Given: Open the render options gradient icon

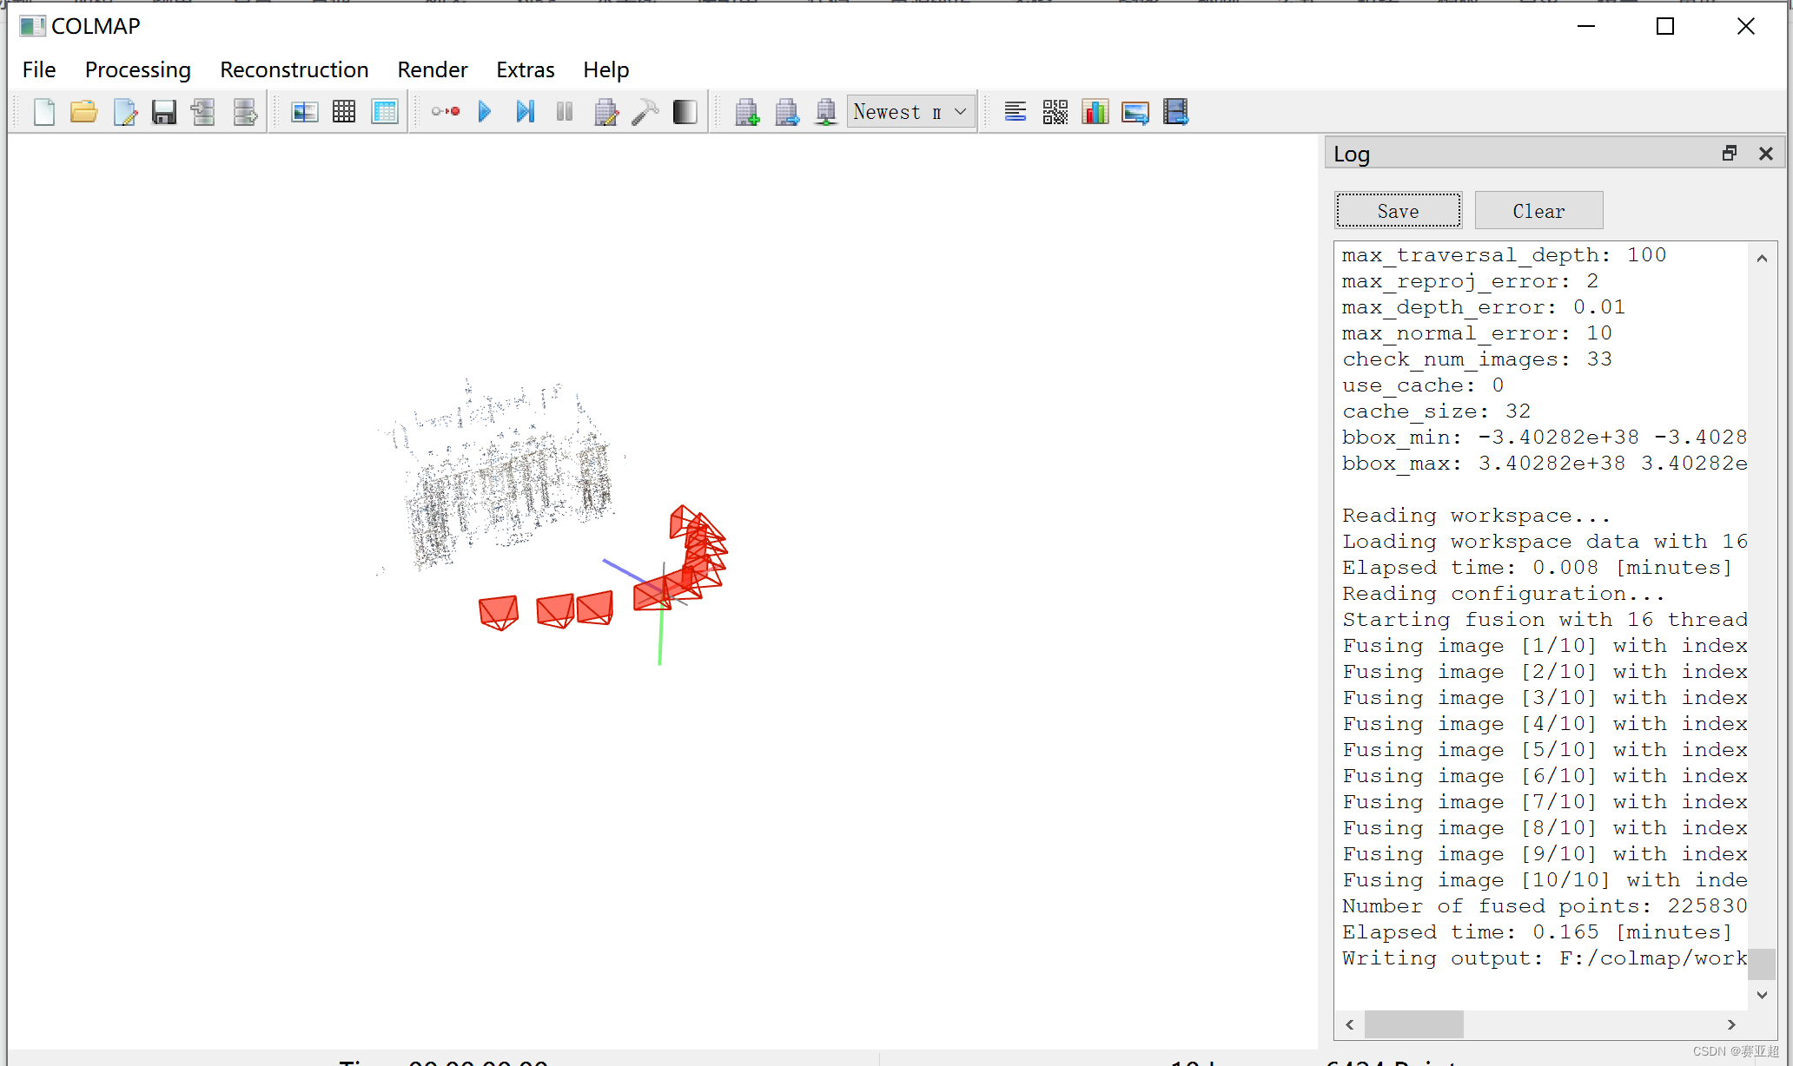Looking at the screenshot, I should [x=685, y=111].
